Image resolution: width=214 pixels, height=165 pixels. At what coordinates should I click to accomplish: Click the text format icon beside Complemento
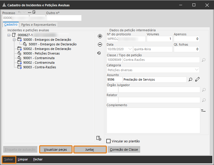203,110
